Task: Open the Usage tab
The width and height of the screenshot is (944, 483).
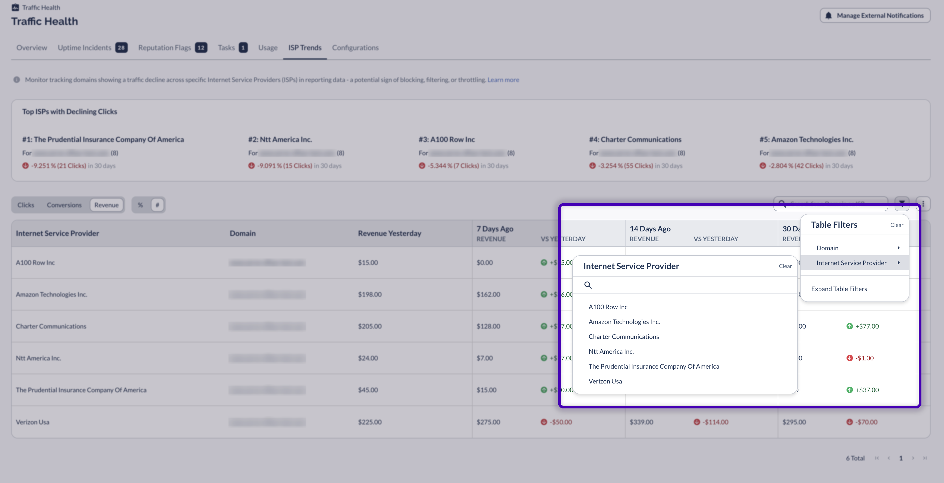Action: tap(267, 48)
